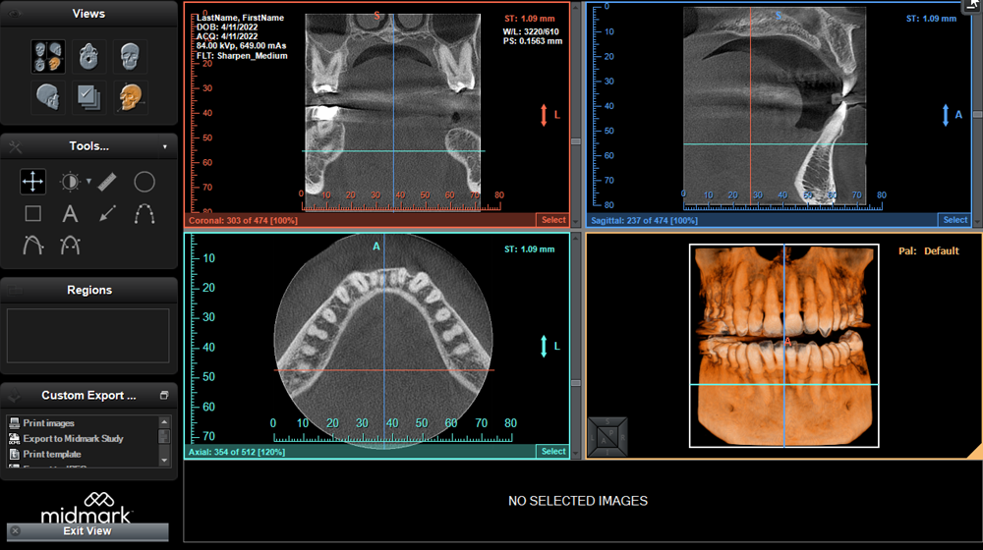Click the W/L: 3220/610 value
This screenshot has height=550, width=983.
pos(531,32)
